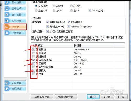Screen dimensions: 131x101
Task: Open the 基本设置 section
Action: (15, 2)
